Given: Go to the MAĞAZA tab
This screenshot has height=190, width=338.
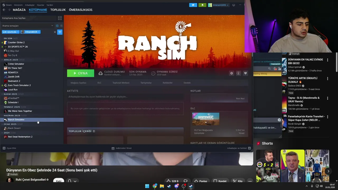Looking at the screenshot, I should pyautogui.click(x=19, y=10).
